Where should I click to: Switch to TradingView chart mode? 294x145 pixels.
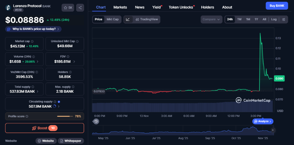147,19
